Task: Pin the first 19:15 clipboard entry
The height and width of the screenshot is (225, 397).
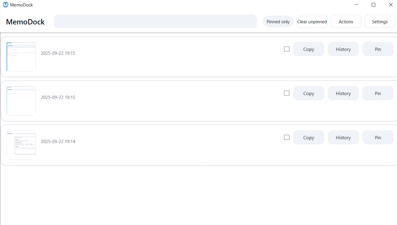Action: click(378, 49)
